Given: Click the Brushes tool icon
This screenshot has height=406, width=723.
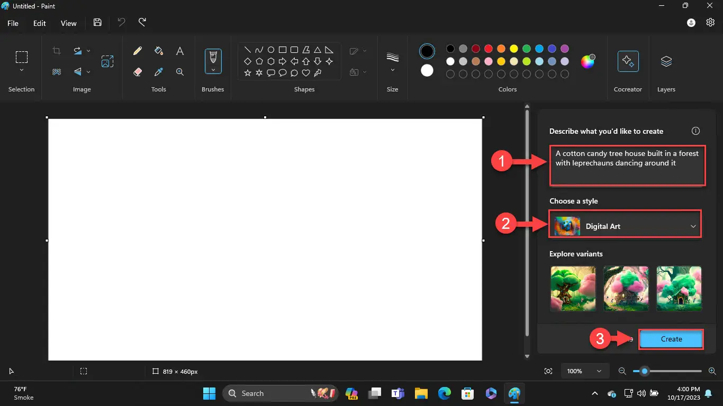Looking at the screenshot, I should click(213, 57).
